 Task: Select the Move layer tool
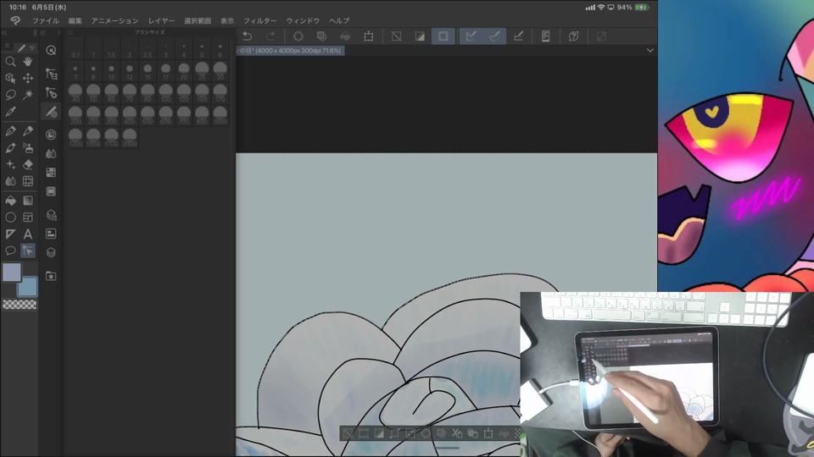[28, 78]
